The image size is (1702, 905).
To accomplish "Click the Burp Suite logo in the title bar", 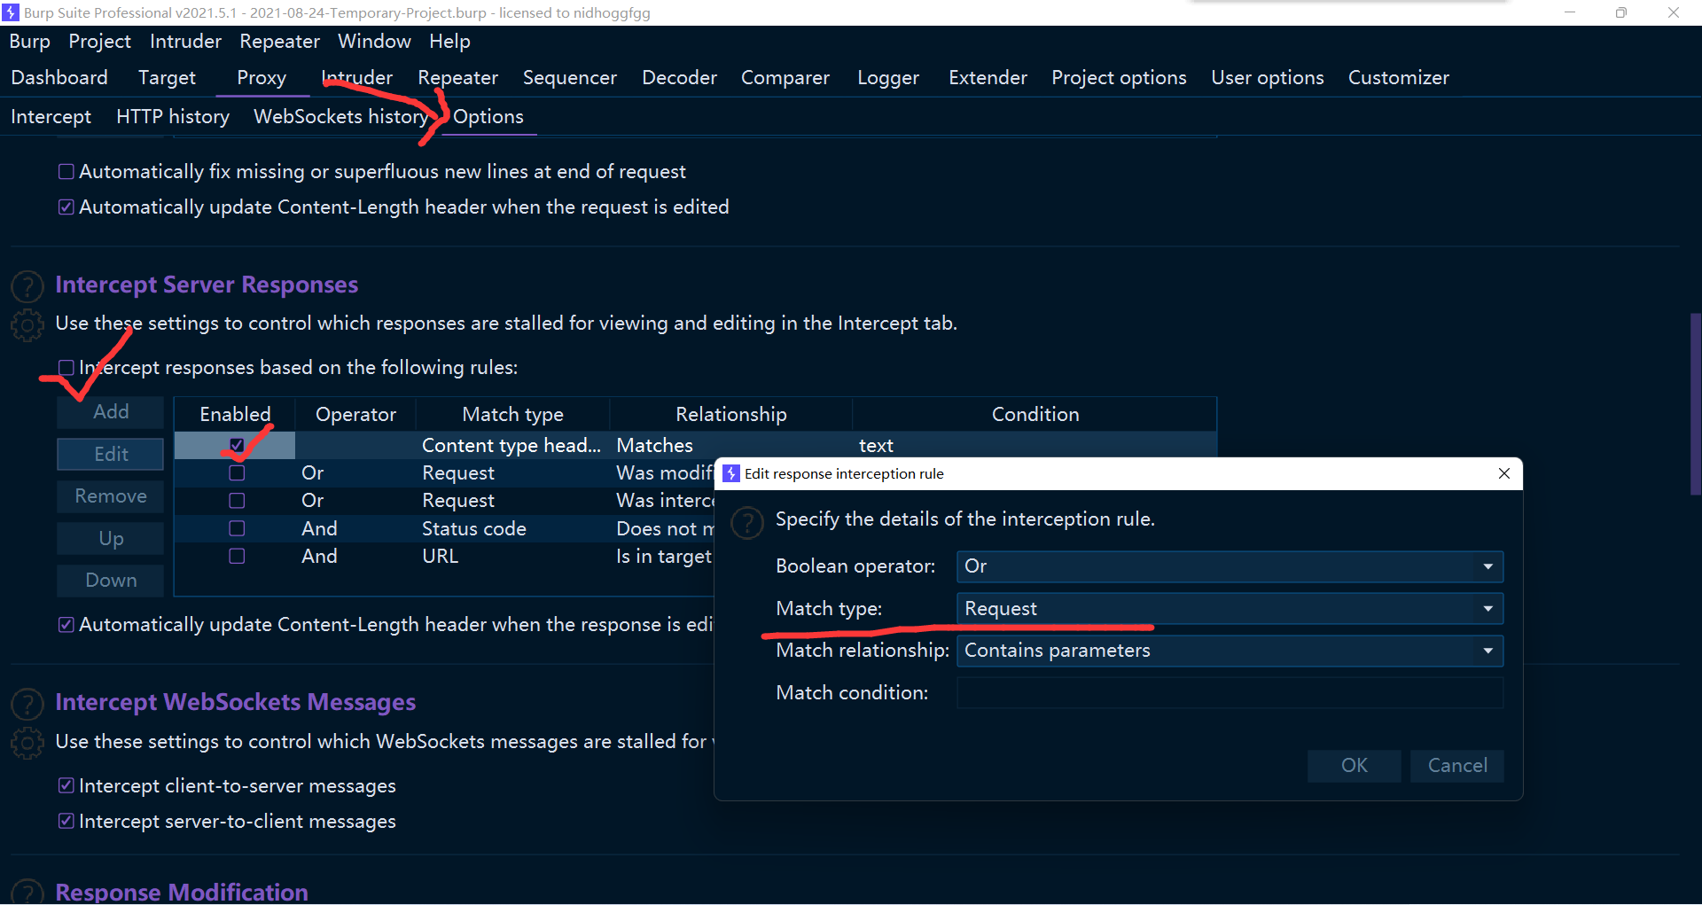I will point(11,12).
